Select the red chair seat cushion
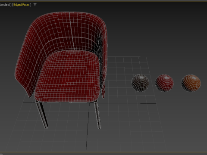This screenshot has height=155, width=207. [68, 76]
